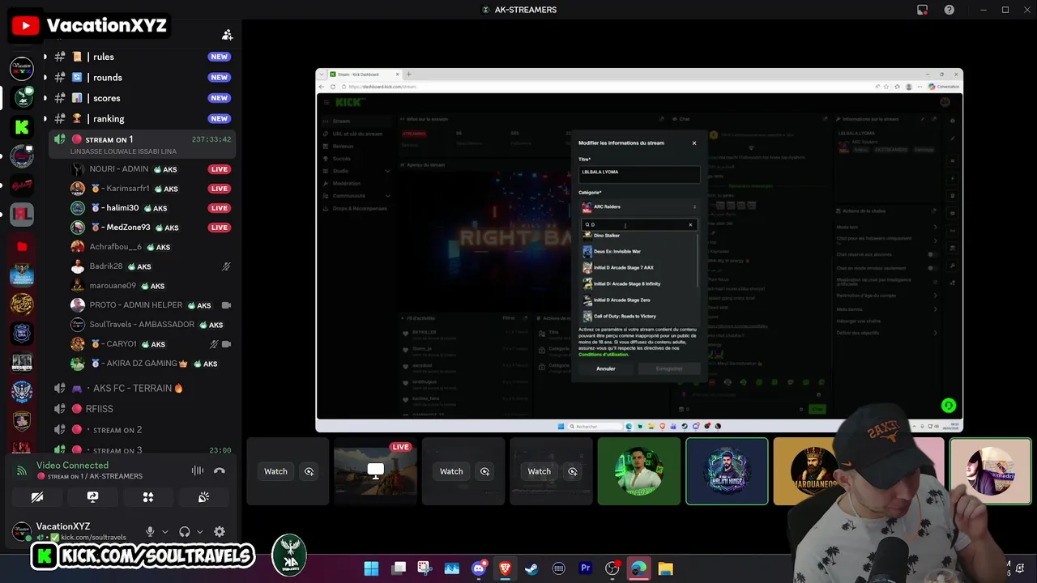The image size is (1037, 583).
Task: Select the Halimi participant tile with green outline
Action: (x=727, y=471)
